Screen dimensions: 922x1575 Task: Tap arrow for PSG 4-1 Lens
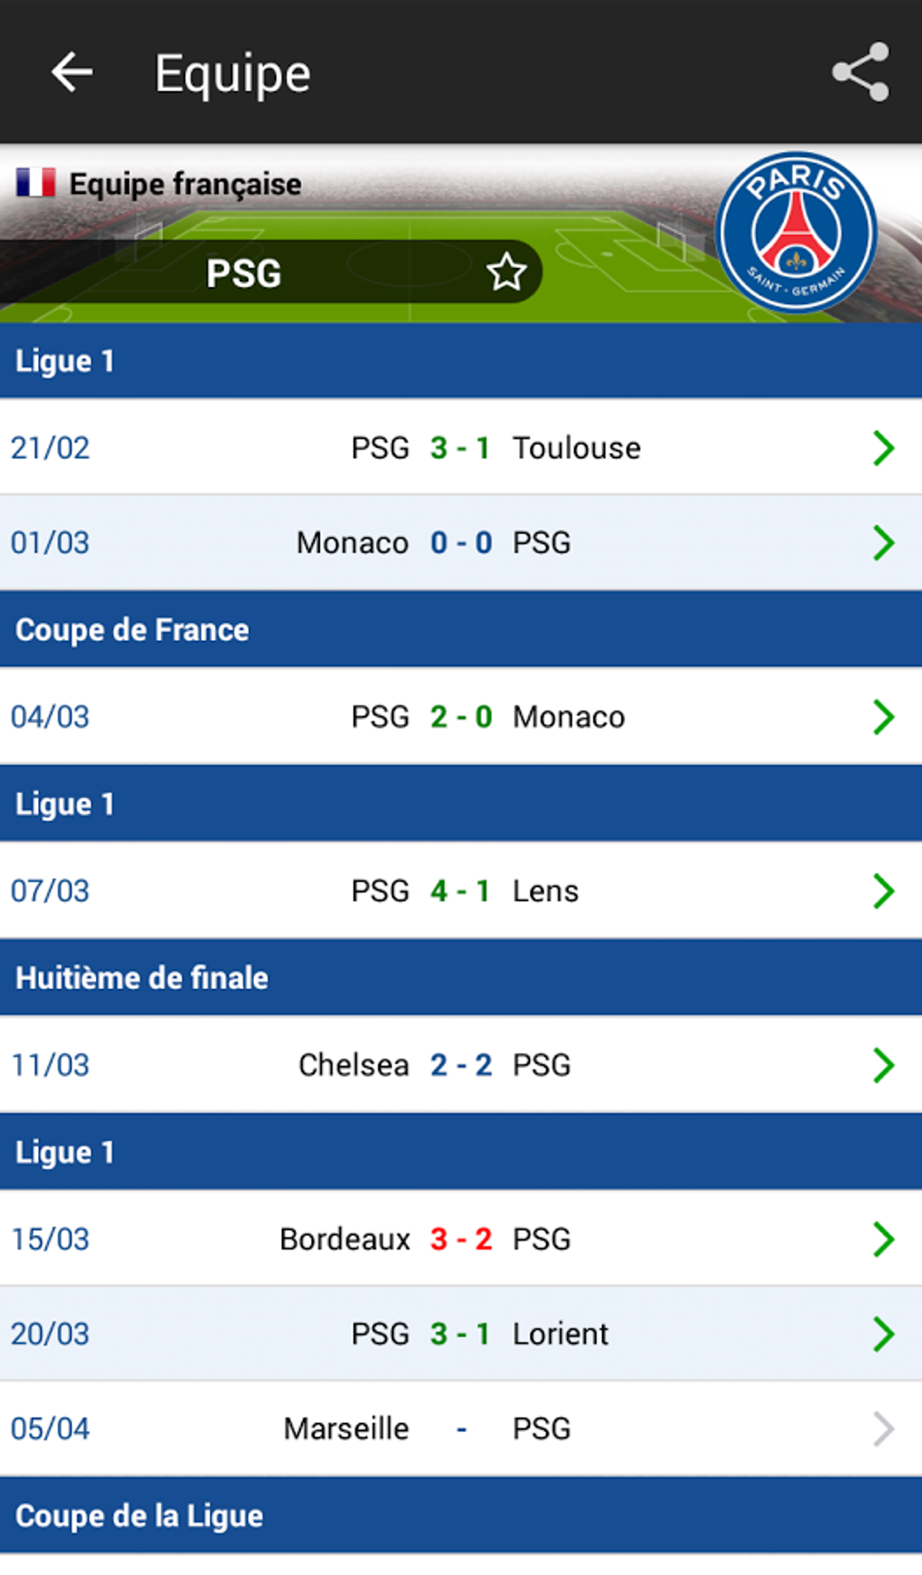pyautogui.click(x=883, y=891)
